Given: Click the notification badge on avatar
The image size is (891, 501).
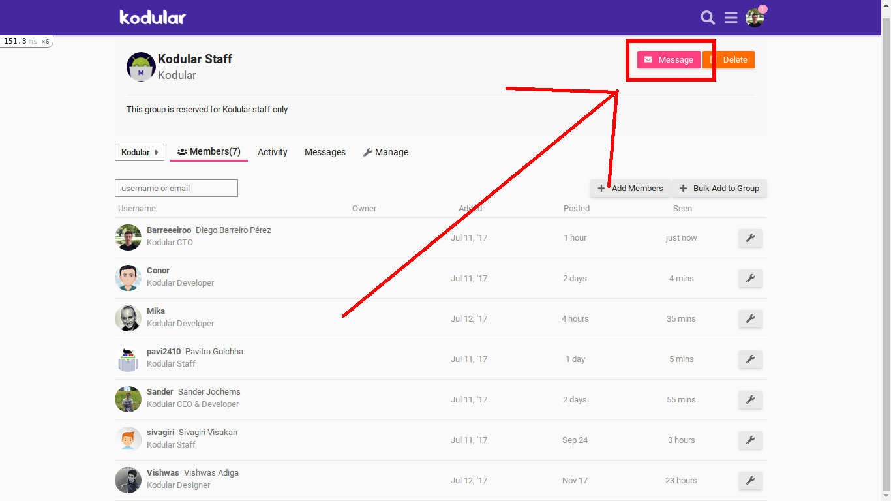Looking at the screenshot, I should pos(763,9).
